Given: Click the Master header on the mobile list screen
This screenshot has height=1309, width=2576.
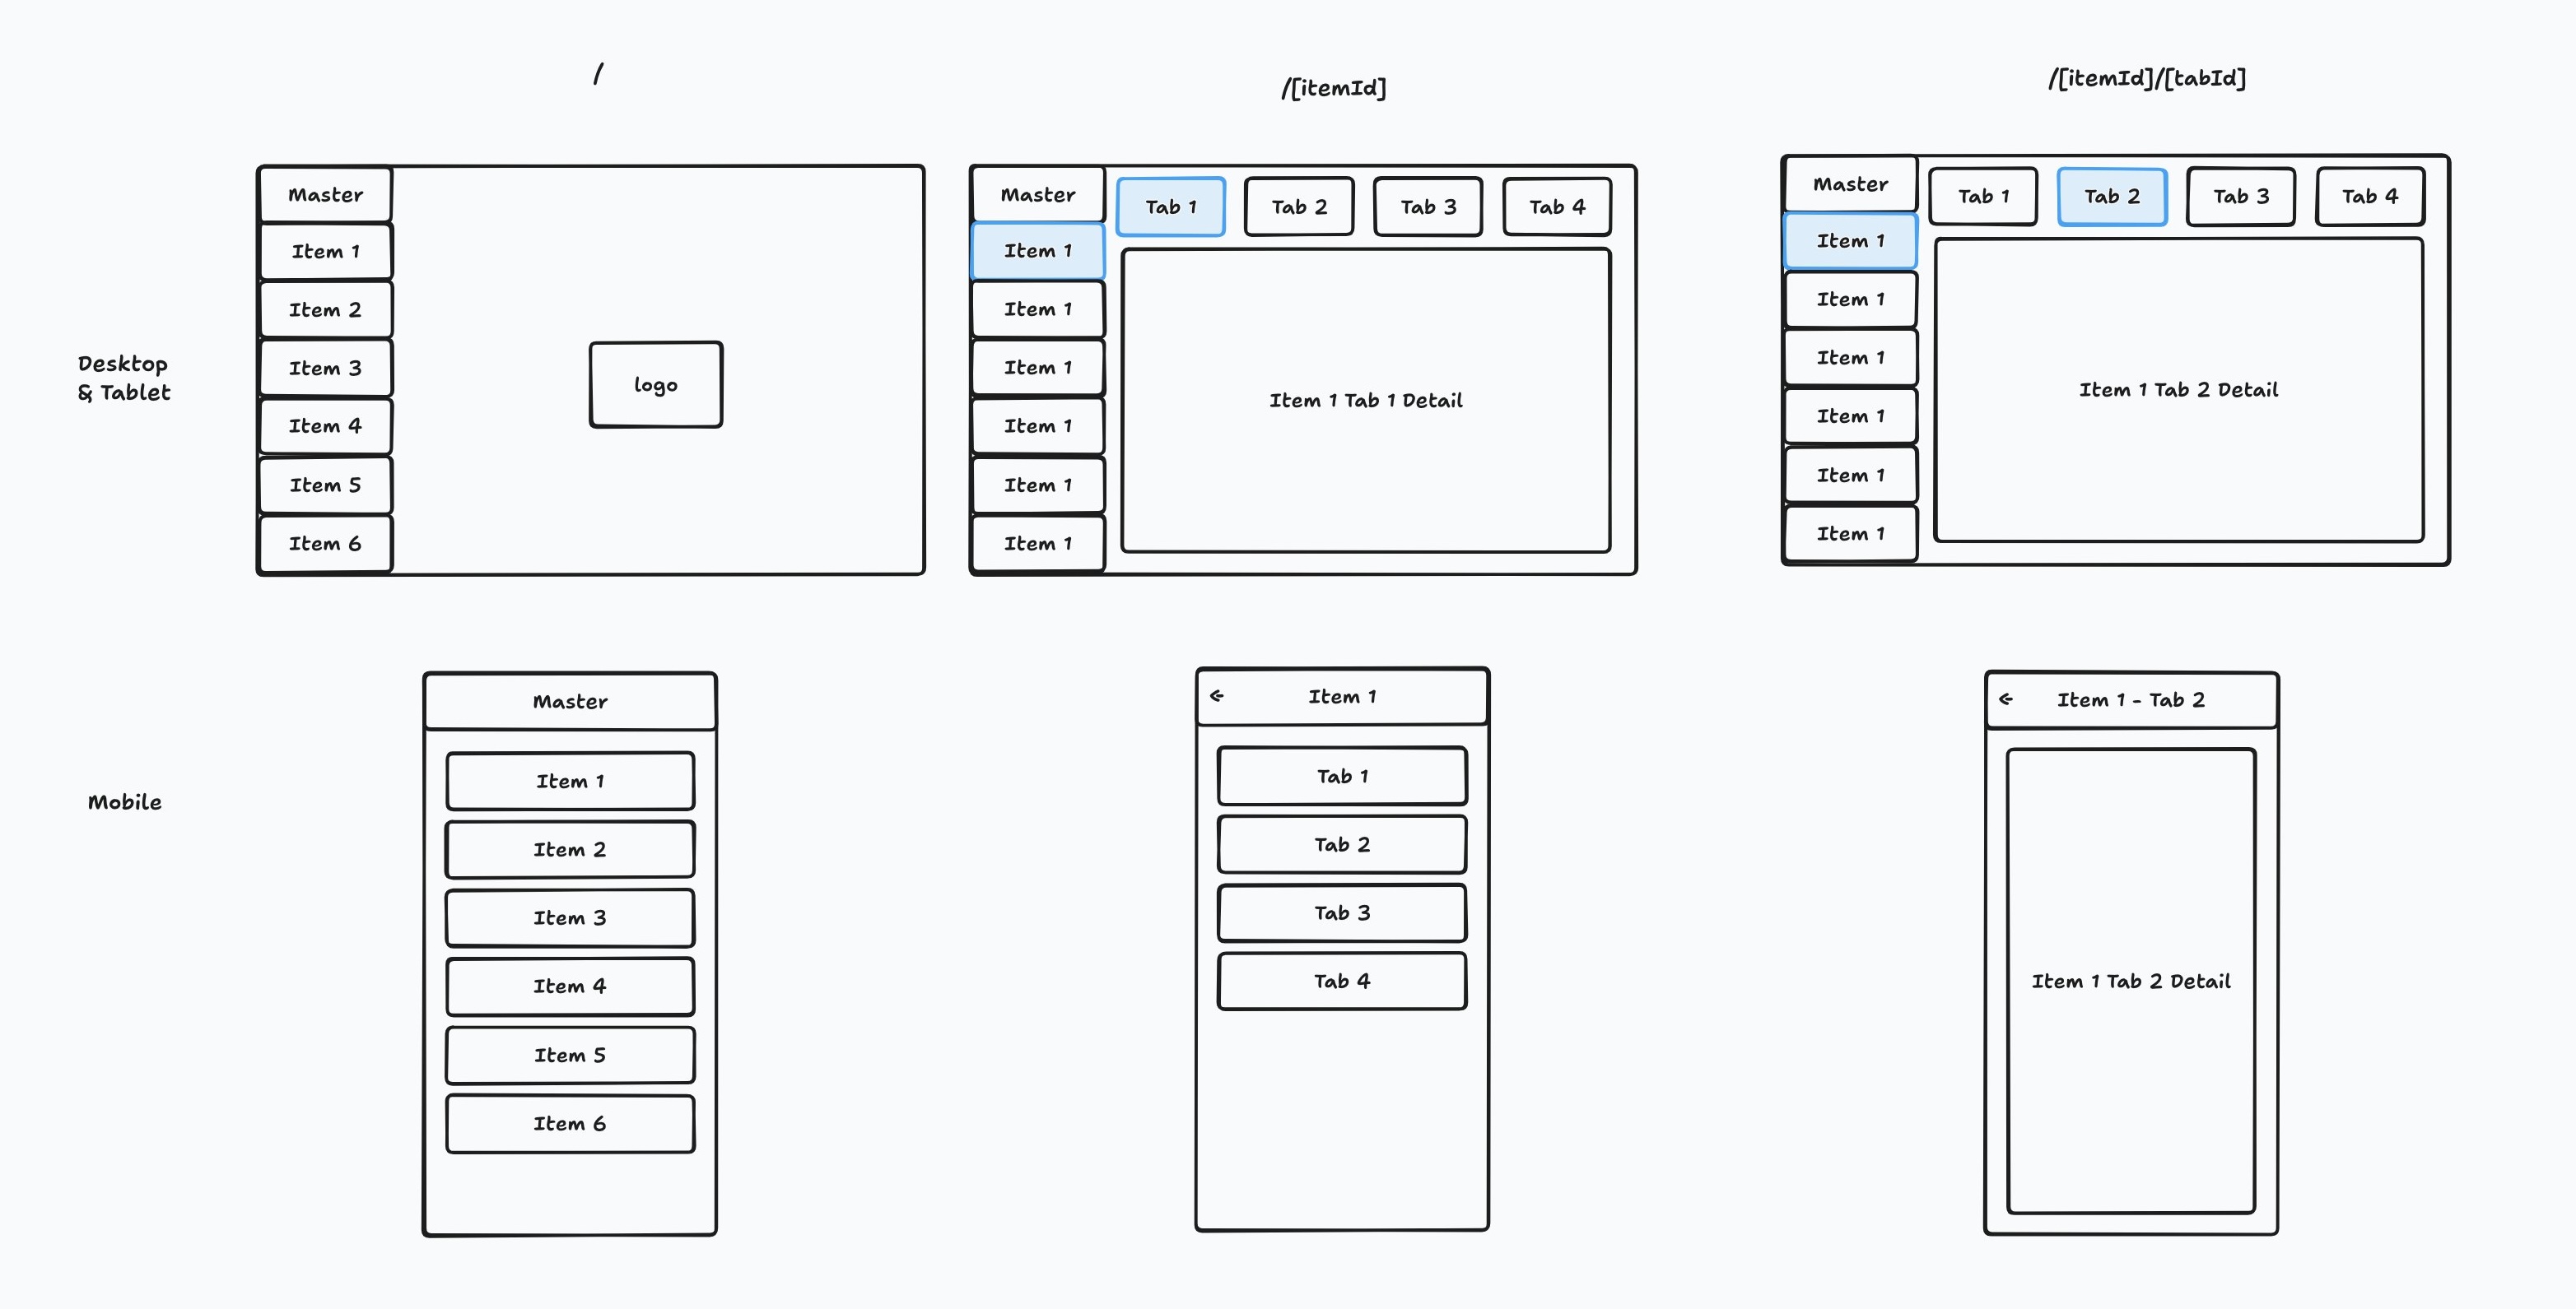Looking at the screenshot, I should click(x=569, y=700).
